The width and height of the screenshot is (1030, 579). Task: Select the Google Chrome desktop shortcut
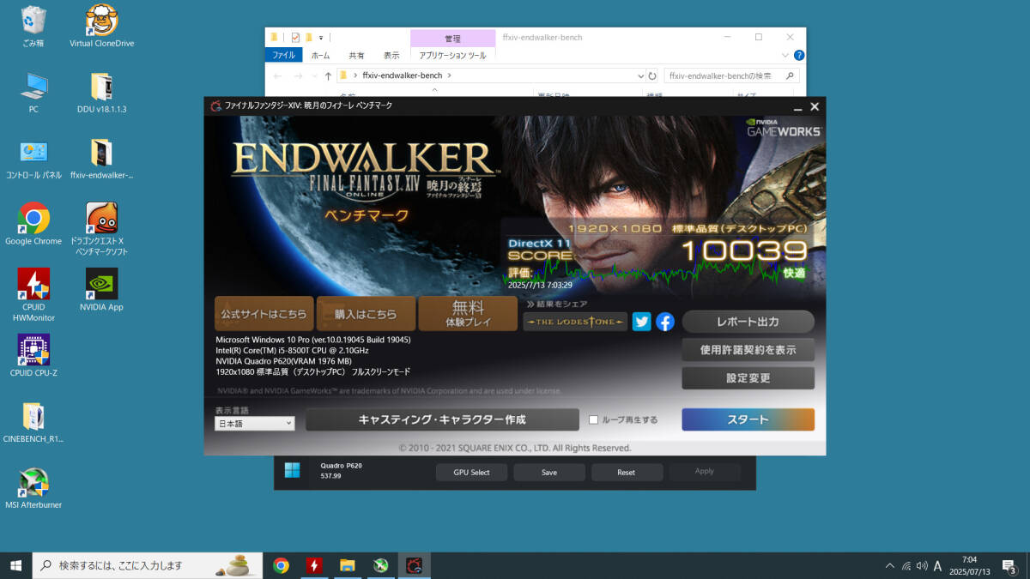[33, 225]
